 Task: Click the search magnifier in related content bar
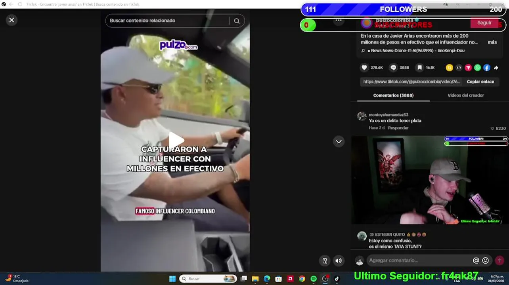pyautogui.click(x=237, y=21)
